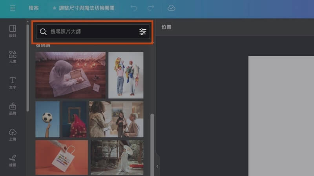Select the 文字 text tool
This screenshot has height=176, width=314.
(13, 83)
